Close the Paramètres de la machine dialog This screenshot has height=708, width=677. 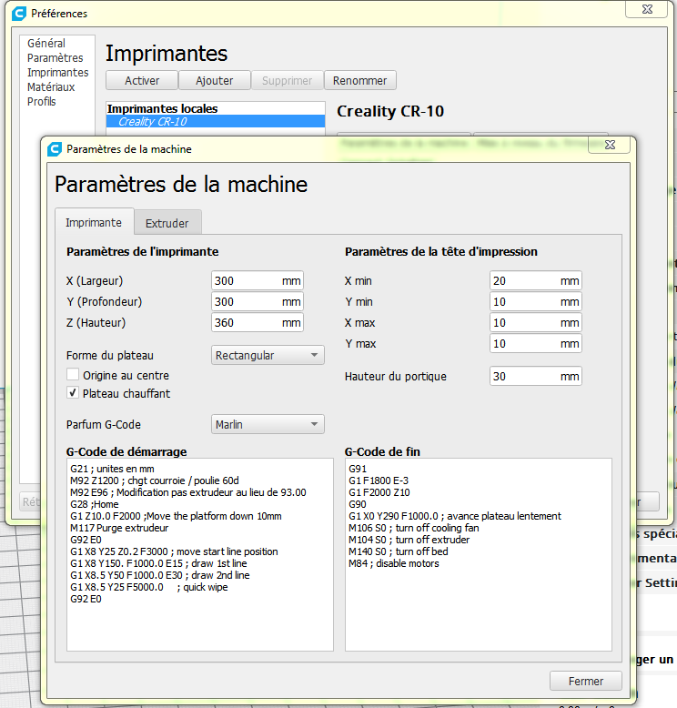coord(610,145)
